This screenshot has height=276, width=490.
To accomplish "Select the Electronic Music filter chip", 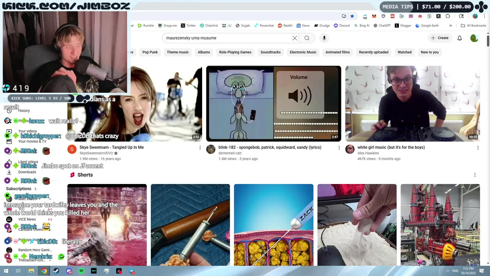I will click(303, 52).
